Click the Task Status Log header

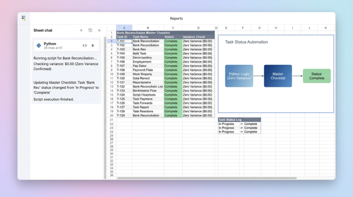coord(240,119)
